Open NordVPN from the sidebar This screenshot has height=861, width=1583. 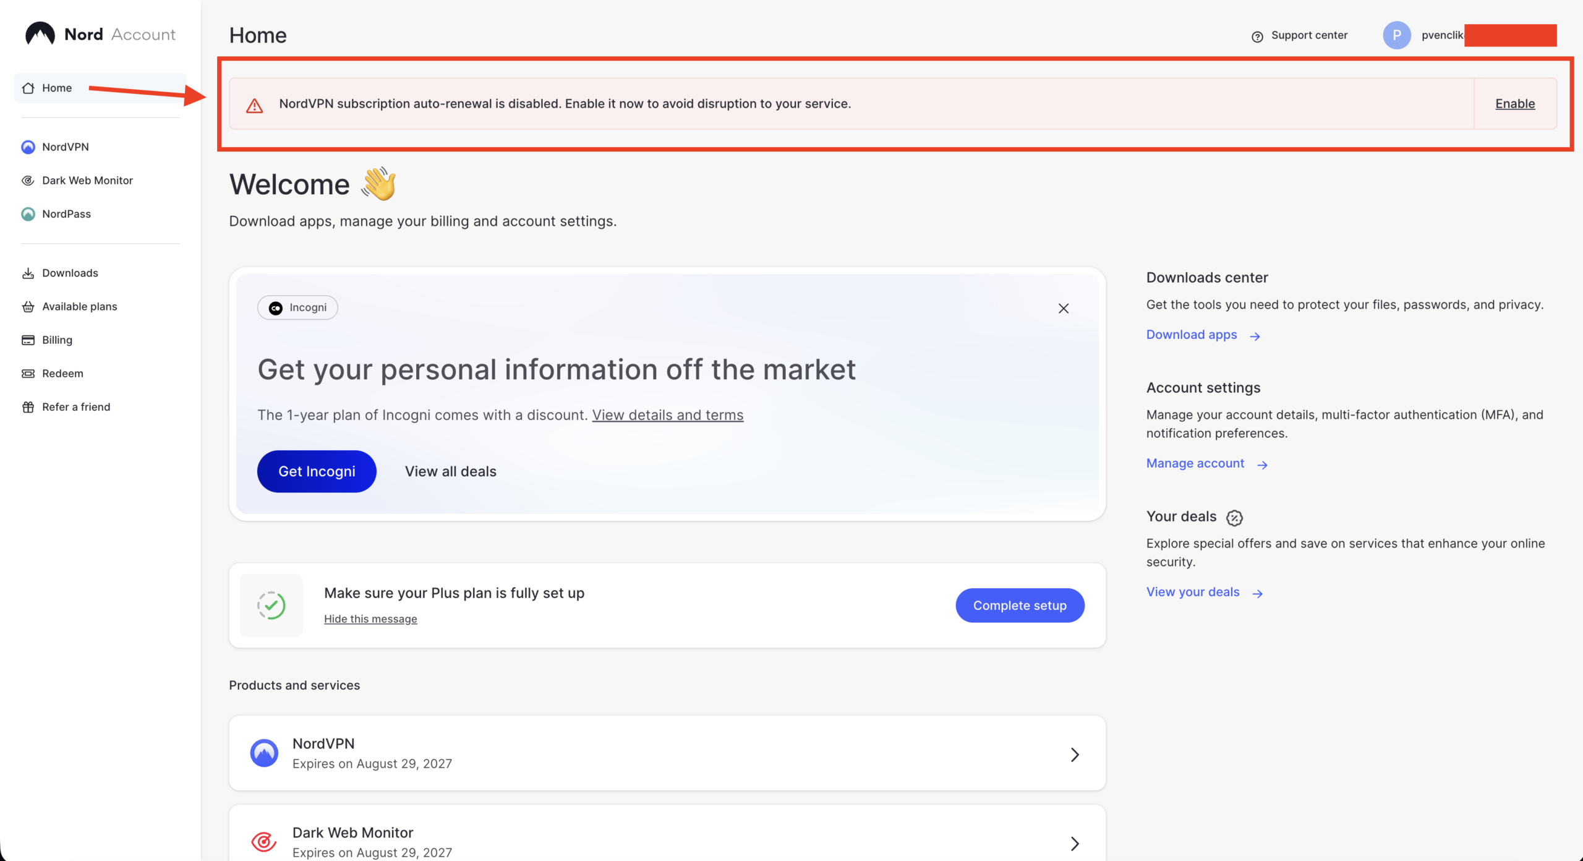65,147
